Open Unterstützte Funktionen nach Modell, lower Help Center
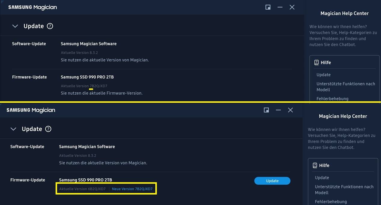Screen dimensions: 381x205 tap(344, 189)
